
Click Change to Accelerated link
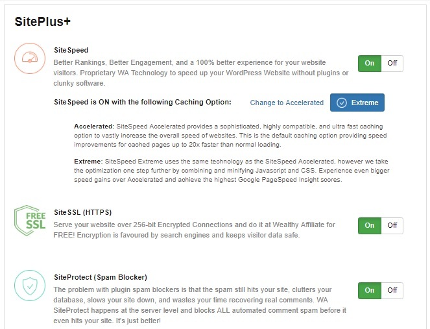pos(287,103)
